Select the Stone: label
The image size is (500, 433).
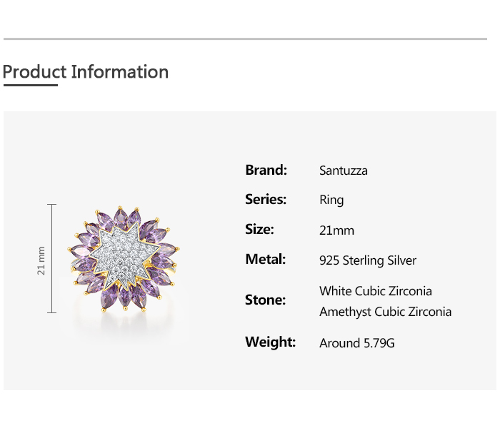tap(265, 300)
